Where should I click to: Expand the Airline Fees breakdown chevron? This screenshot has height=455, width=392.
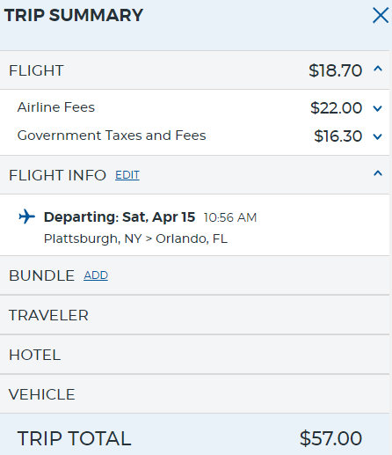[x=378, y=108]
